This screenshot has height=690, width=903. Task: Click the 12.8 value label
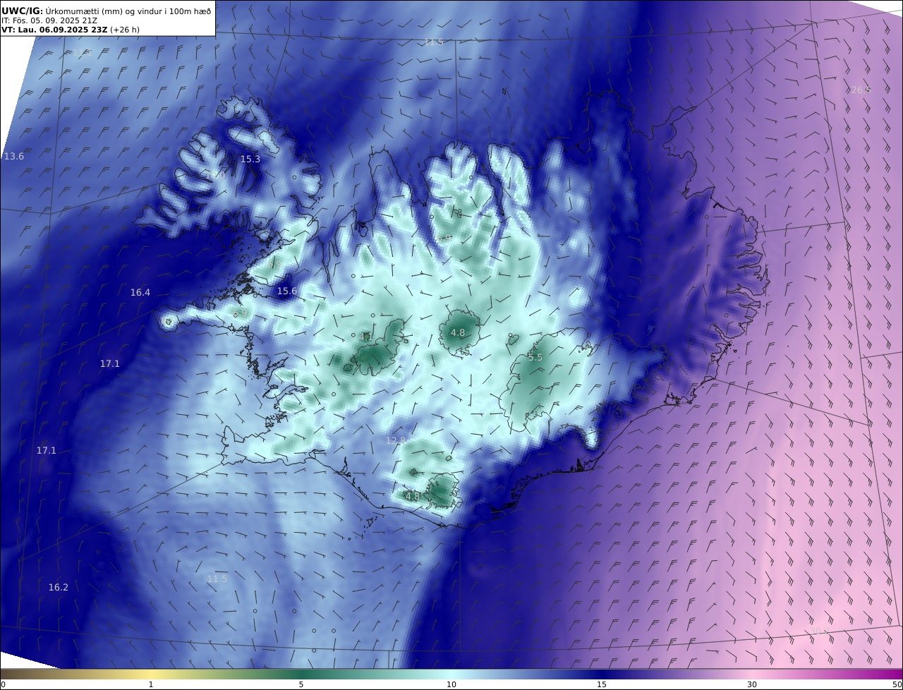[396, 441]
